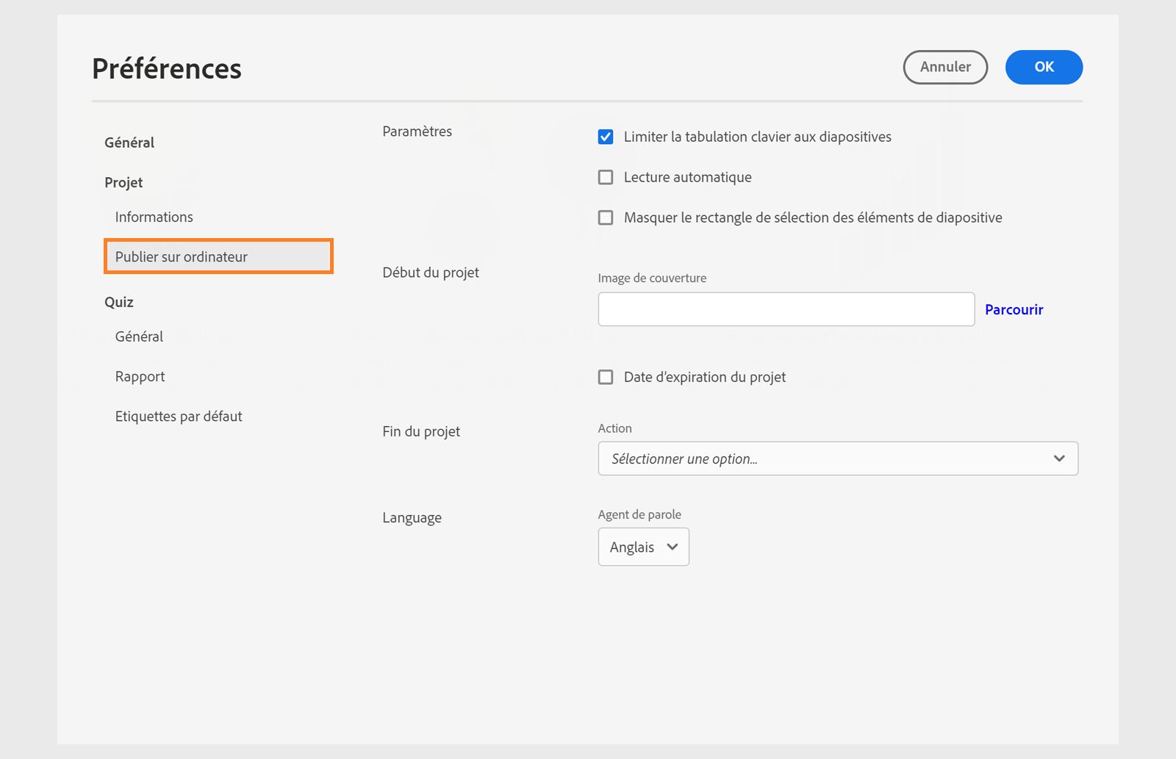The width and height of the screenshot is (1176, 759).
Task: Enable Date d'expiration du projet checkbox
Action: coord(606,377)
